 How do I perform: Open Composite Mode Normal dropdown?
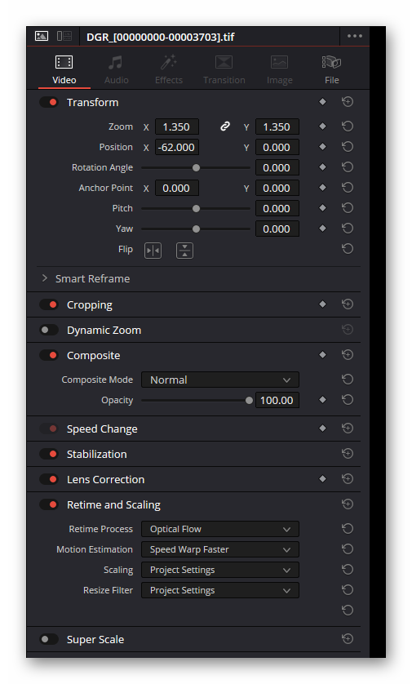[x=220, y=380]
